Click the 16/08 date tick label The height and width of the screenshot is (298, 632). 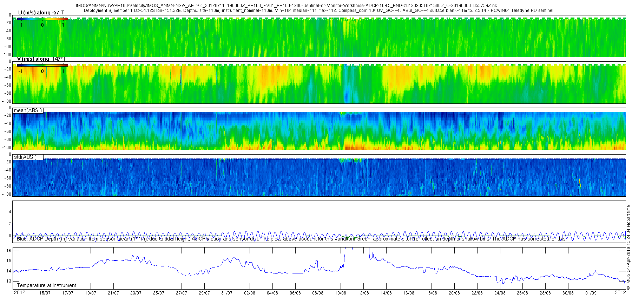pos(409,293)
